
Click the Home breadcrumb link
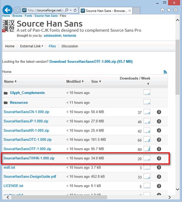point(6,16)
